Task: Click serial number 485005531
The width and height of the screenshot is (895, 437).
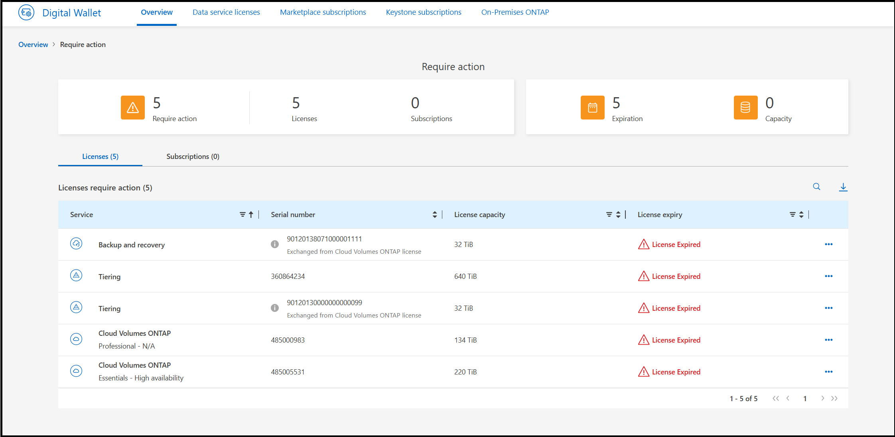Action: [x=288, y=372]
